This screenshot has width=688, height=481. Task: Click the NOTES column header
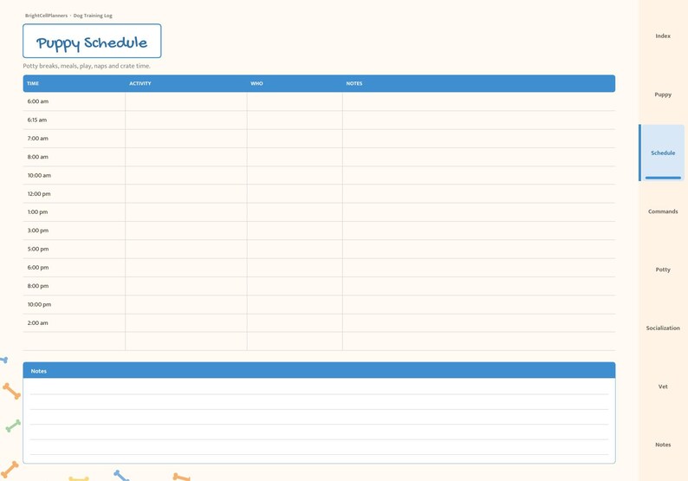[x=478, y=83]
